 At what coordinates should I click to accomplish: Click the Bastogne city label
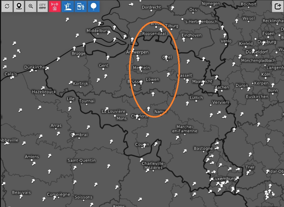[x=203, y=148]
